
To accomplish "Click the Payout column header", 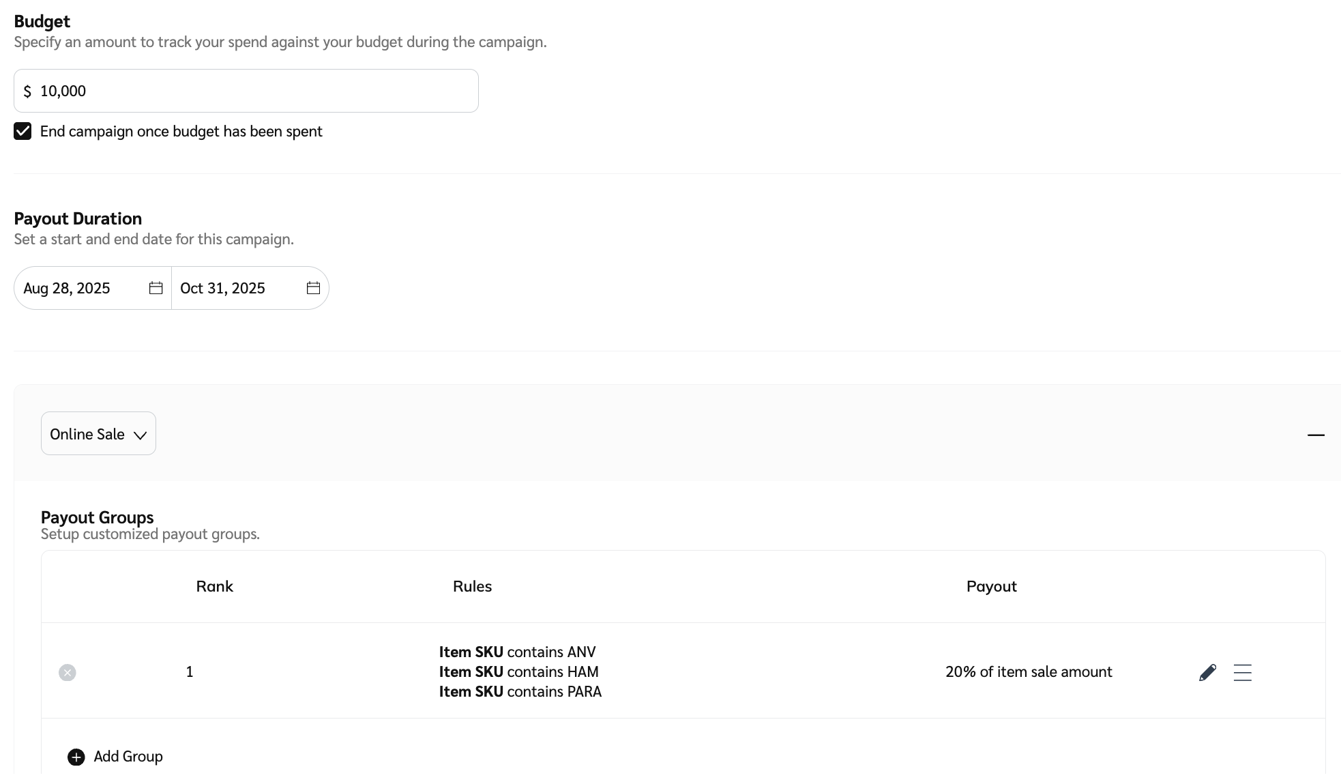I will tap(991, 586).
